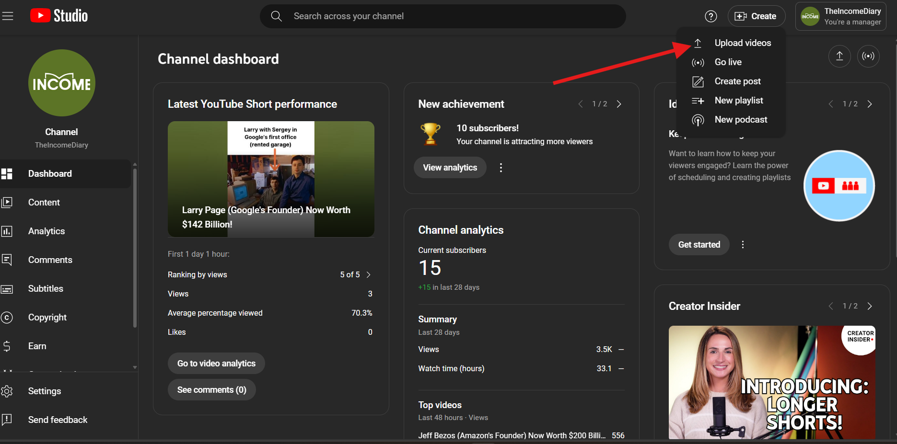Viewport: 897px width, 444px height.
Task: Click Watch time (hours) 33.1 row
Action: [x=521, y=369]
